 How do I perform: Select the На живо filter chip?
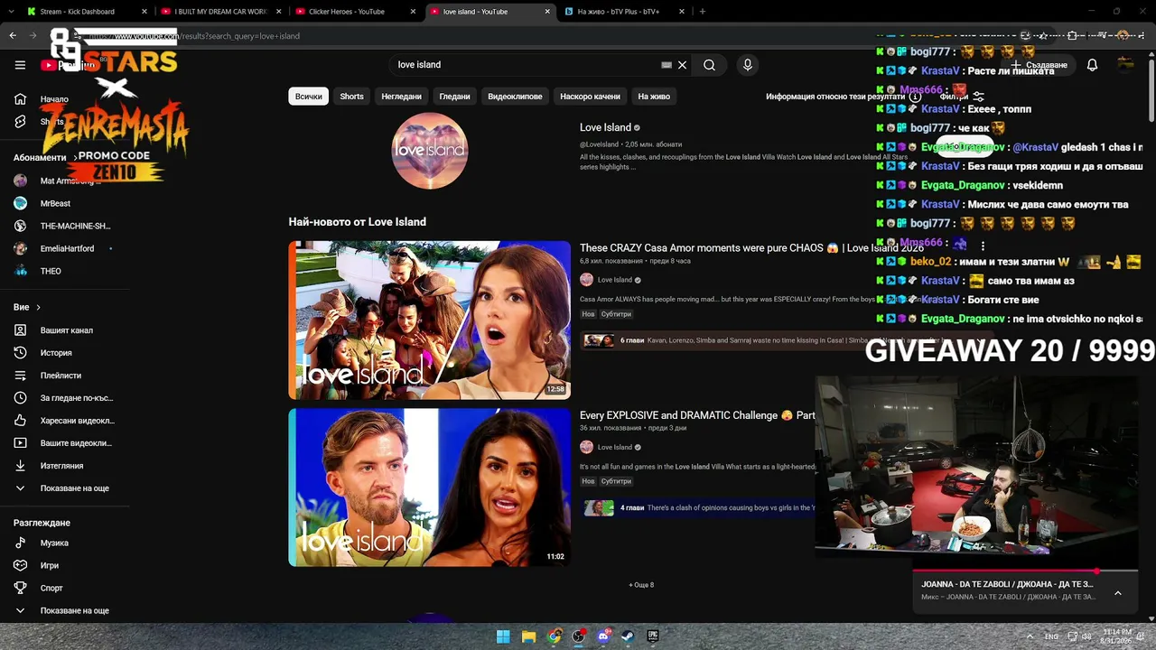tap(654, 97)
